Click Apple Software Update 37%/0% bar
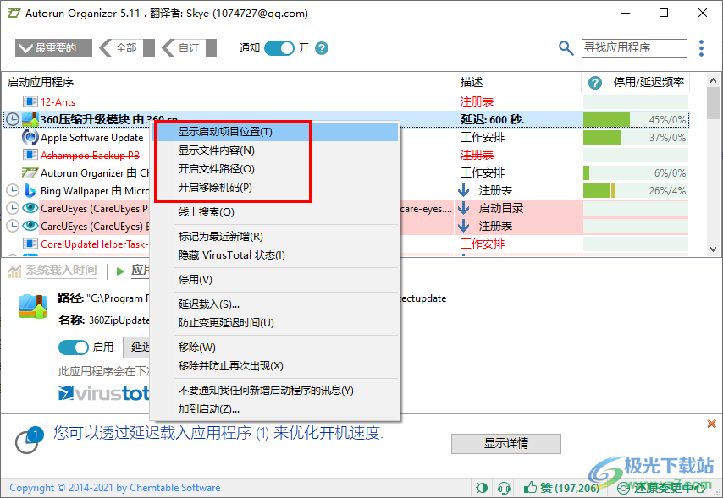The width and height of the screenshot is (723, 498). coord(636,137)
